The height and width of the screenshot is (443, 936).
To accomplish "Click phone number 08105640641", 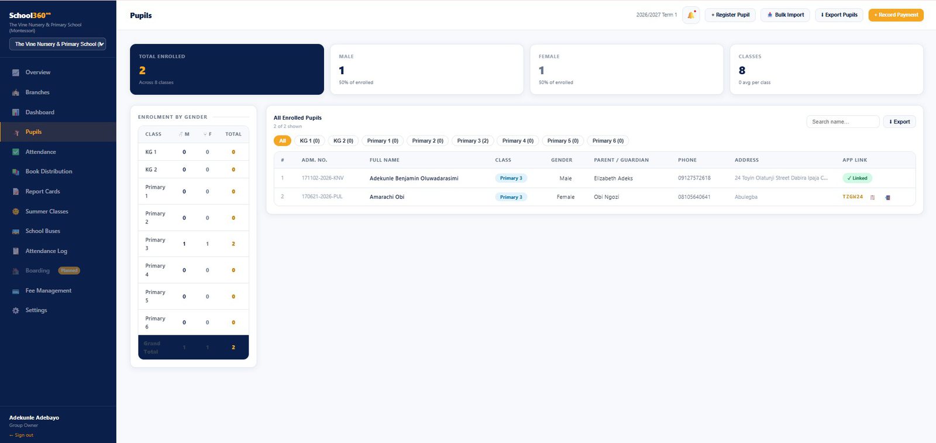I will 694,197.
